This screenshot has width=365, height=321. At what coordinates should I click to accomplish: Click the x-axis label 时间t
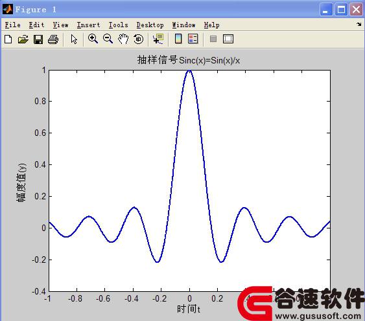pyautogui.click(x=189, y=309)
